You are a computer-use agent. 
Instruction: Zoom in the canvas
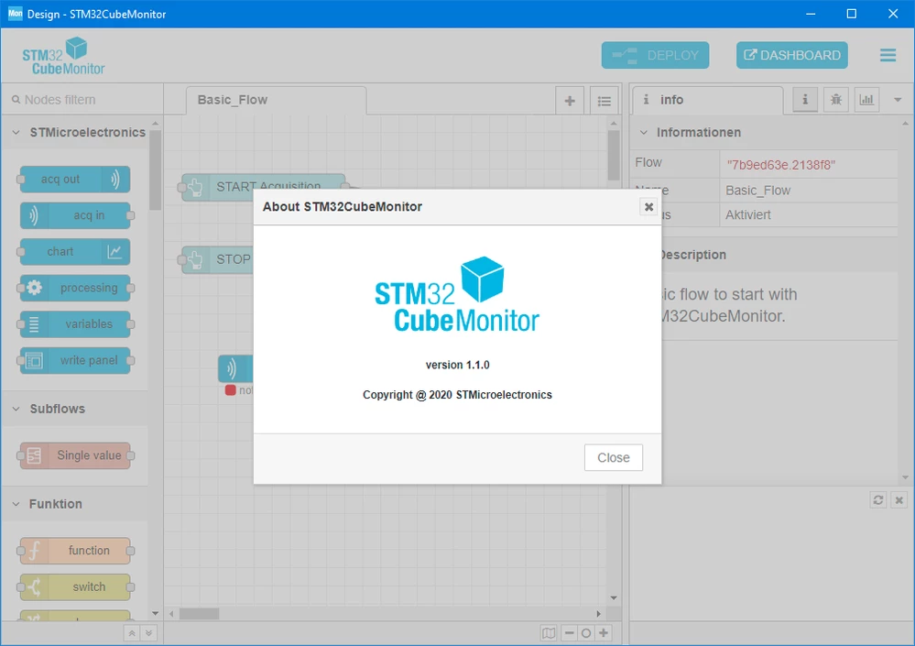click(604, 633)
